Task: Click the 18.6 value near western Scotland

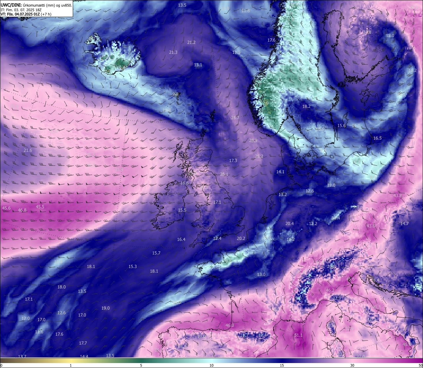Action: click(184, 183)
